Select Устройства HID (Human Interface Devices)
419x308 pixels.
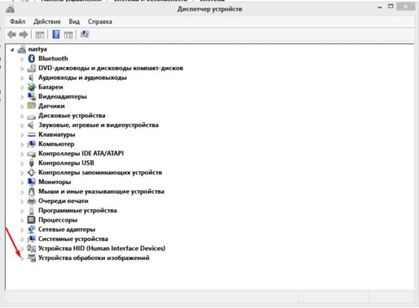click(x=102, y=248)
